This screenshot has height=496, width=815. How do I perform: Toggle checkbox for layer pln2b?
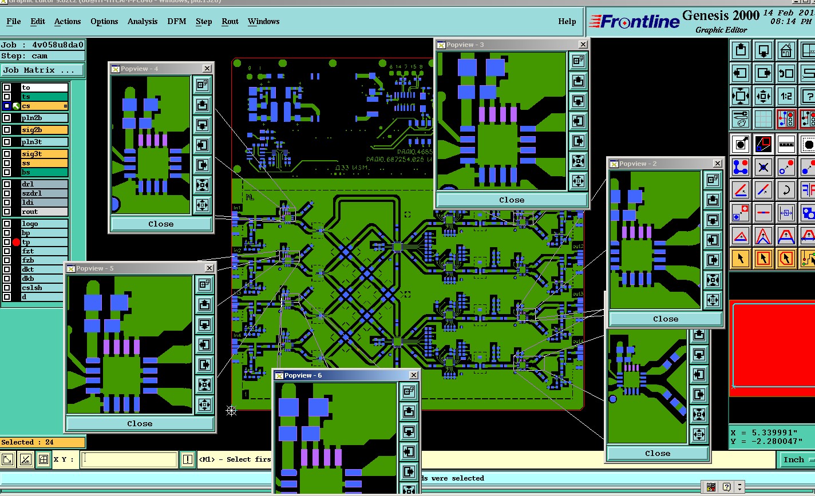7,118
